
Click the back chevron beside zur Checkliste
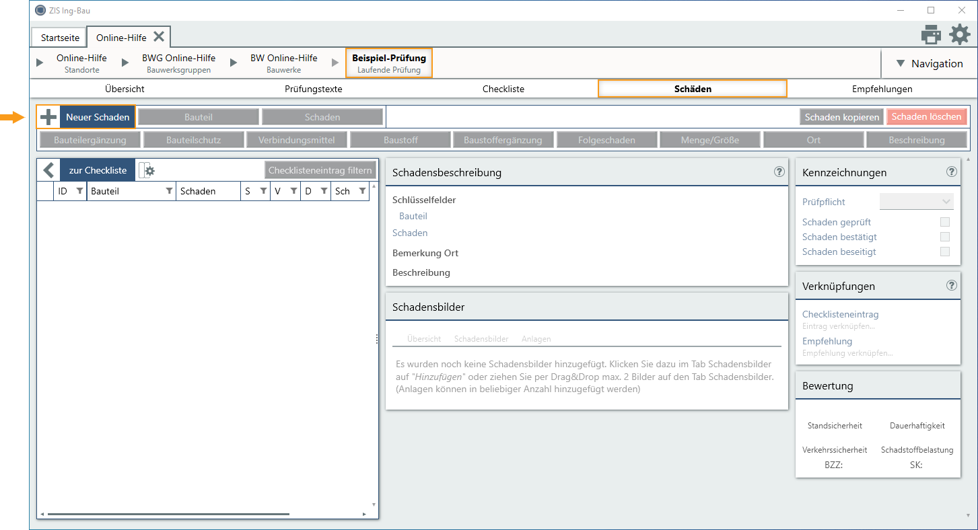click(x=48, y=170)
